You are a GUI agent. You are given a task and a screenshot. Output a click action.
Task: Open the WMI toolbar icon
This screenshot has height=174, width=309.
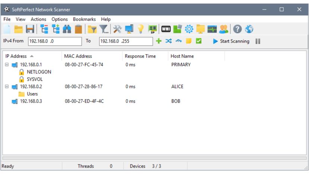[x=166, y=29]
